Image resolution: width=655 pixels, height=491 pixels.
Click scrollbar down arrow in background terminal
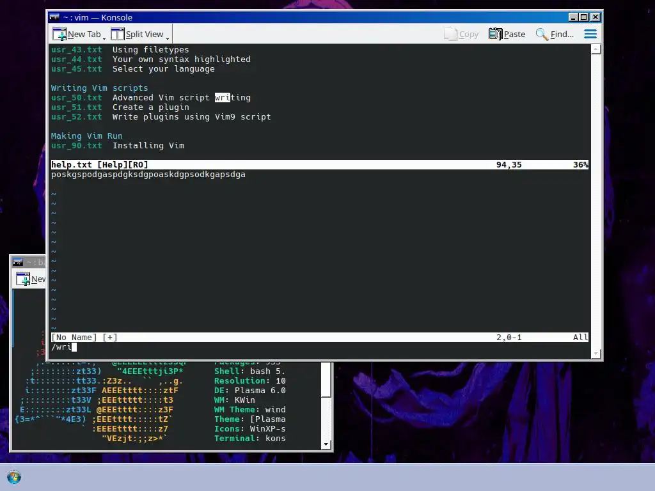326,445
